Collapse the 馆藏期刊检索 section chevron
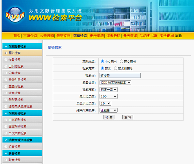The height and width of the screenshot is (164, 194). [6, 113]
